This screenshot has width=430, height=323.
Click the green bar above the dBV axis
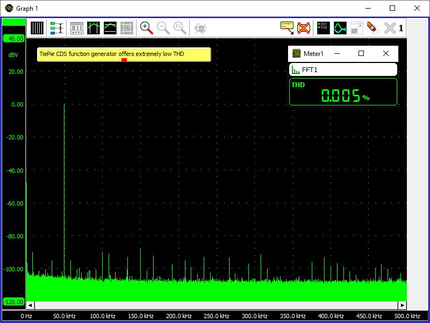[14, 22]
